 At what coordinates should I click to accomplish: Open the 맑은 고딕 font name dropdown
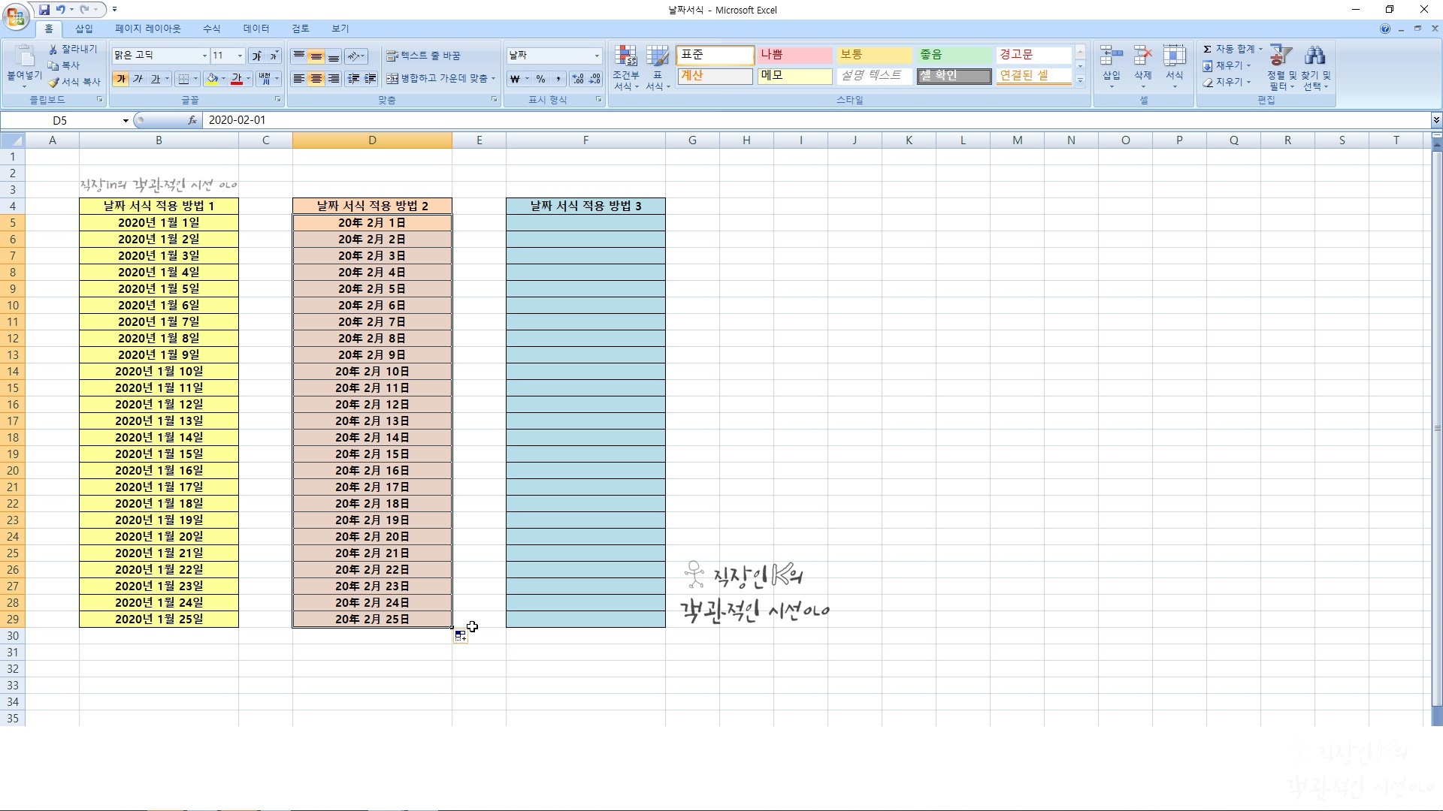click(204, 56)
